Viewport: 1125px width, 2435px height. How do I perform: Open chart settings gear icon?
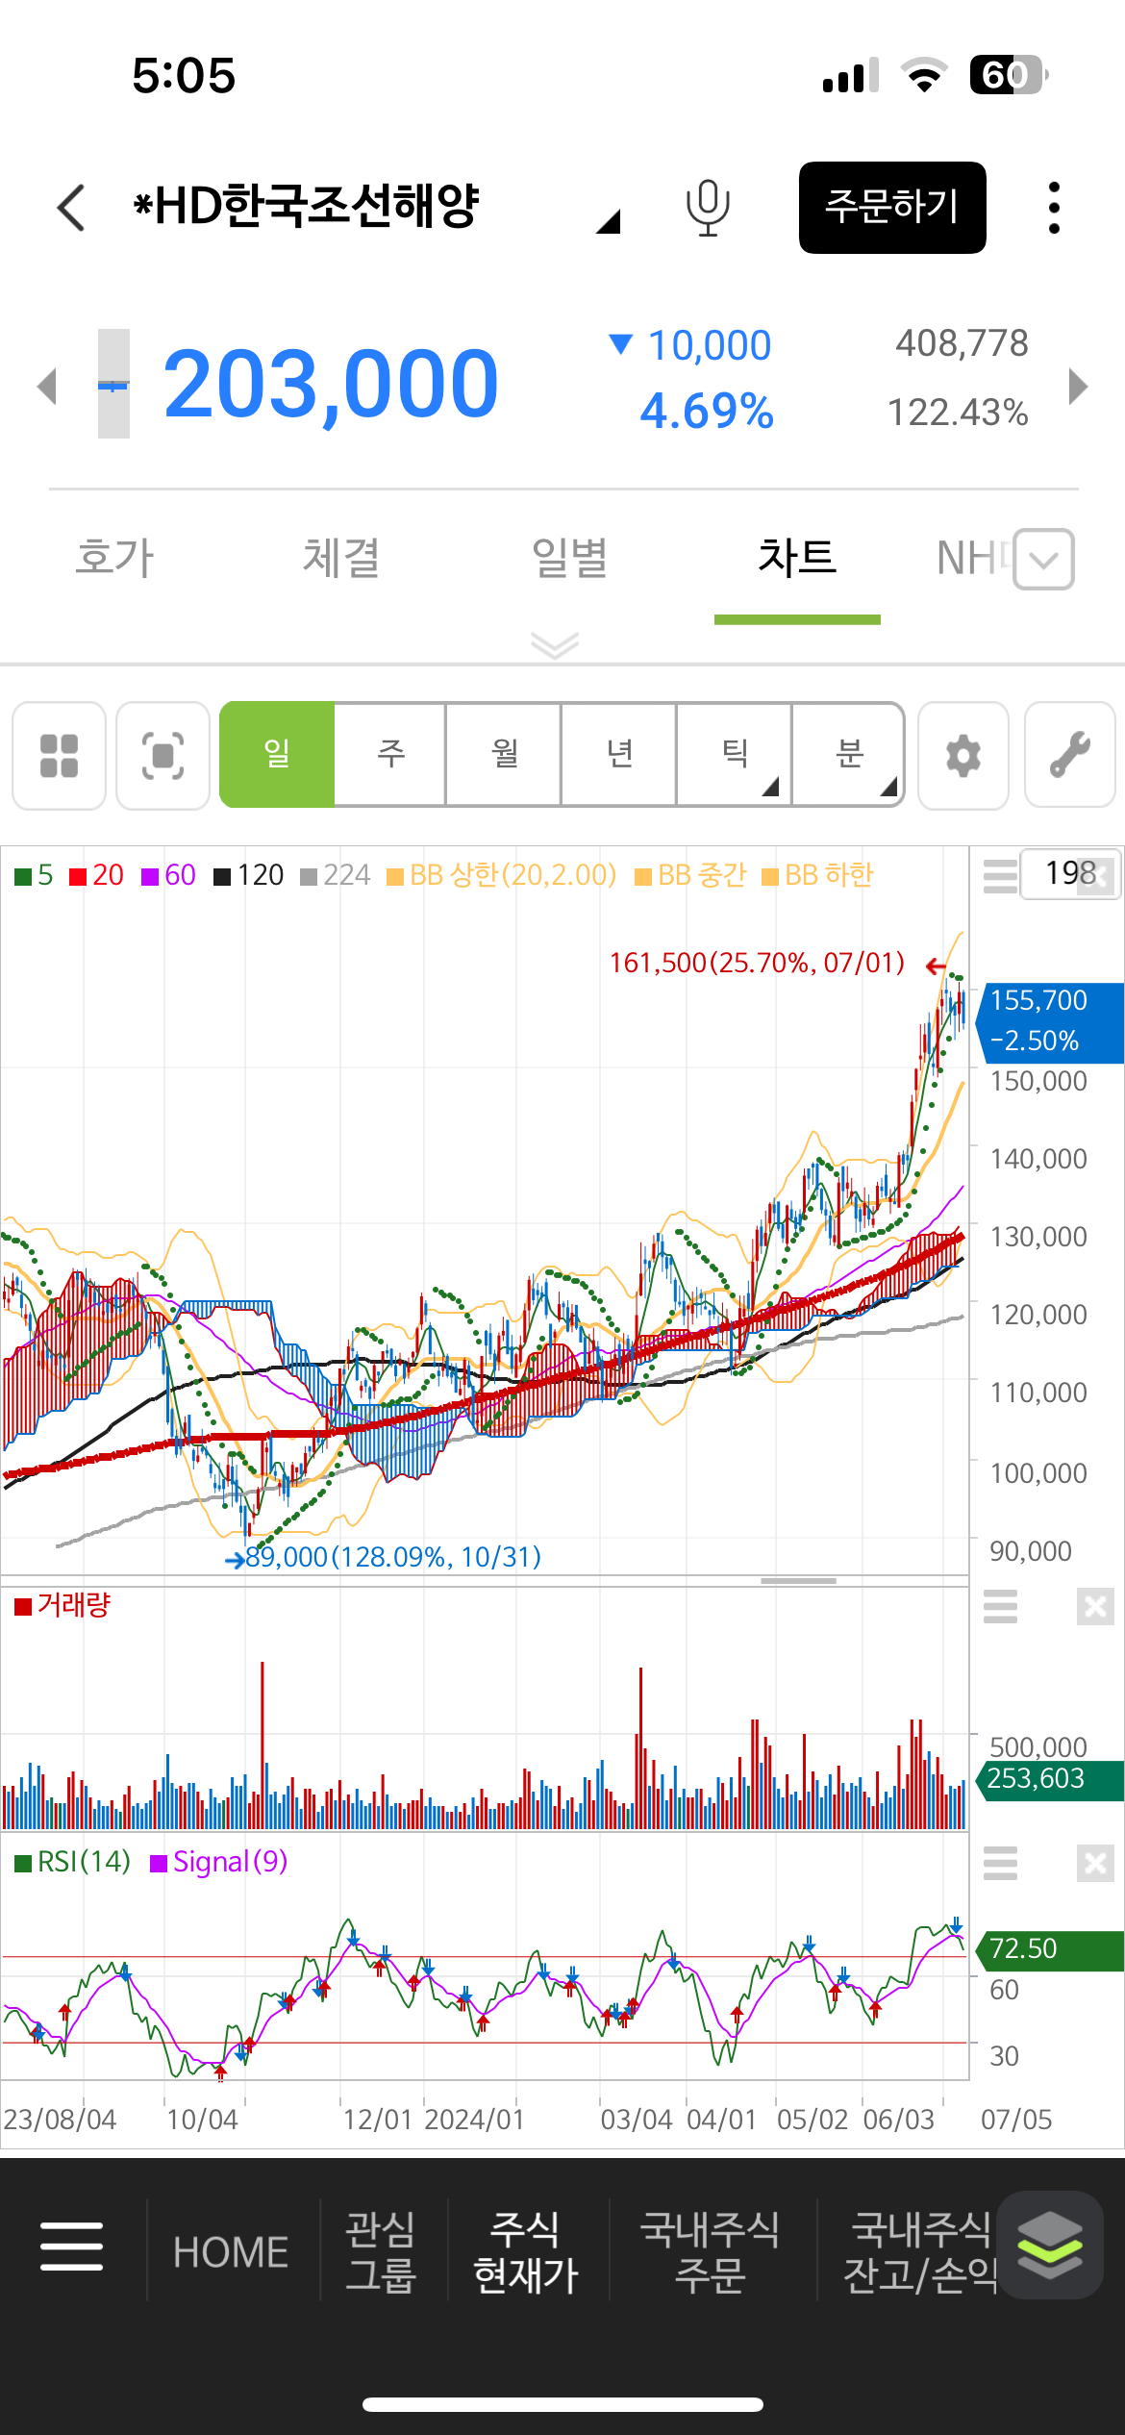click(963, 756)
